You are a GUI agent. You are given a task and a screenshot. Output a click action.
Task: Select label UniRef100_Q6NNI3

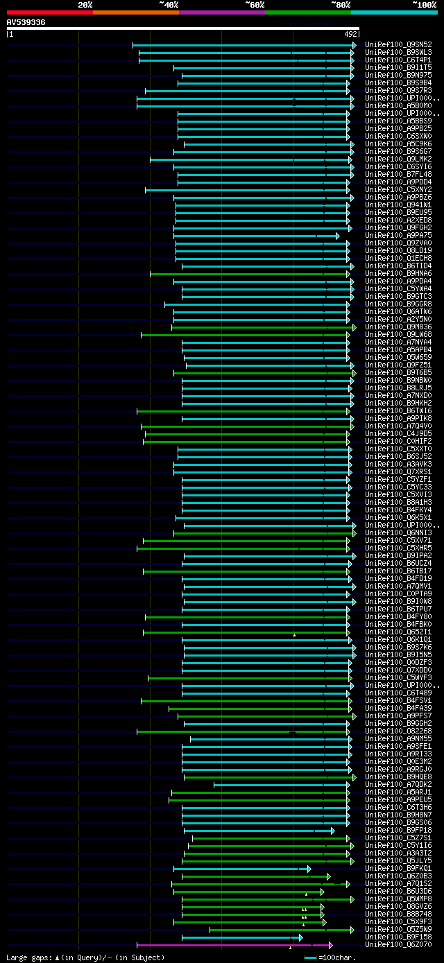pyautogui.click(x=398, y=532)
